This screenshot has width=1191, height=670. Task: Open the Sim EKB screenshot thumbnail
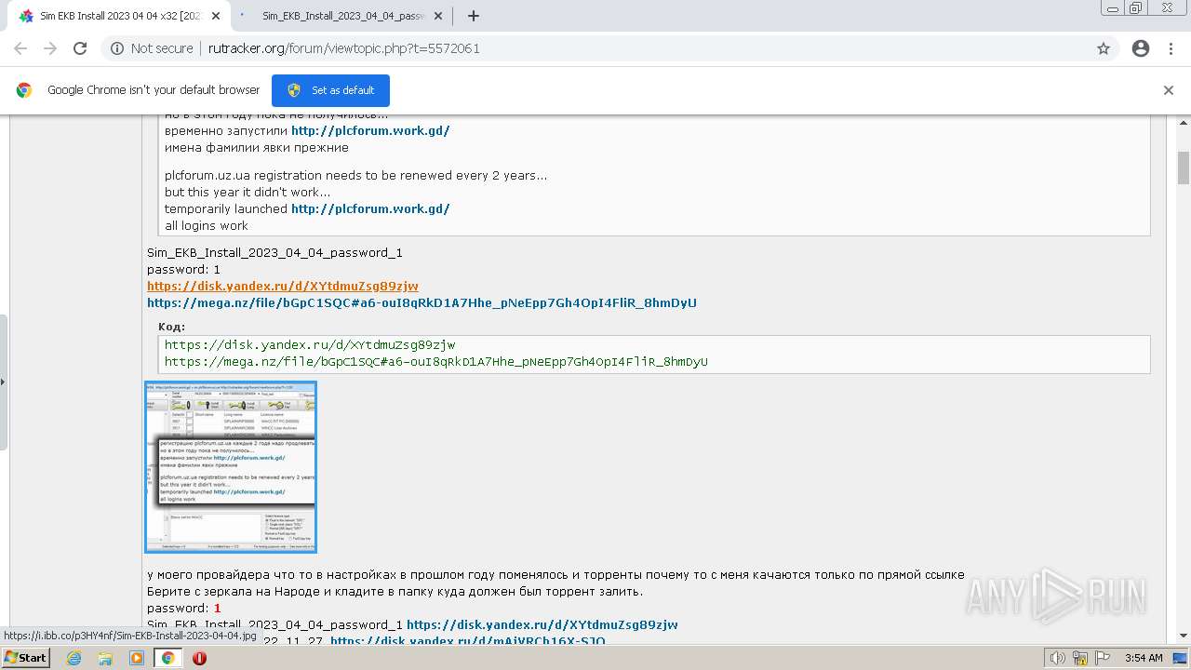(x=231, y=467)
